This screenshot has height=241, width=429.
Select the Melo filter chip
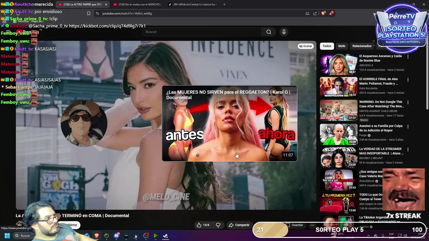tap(342, 46)
